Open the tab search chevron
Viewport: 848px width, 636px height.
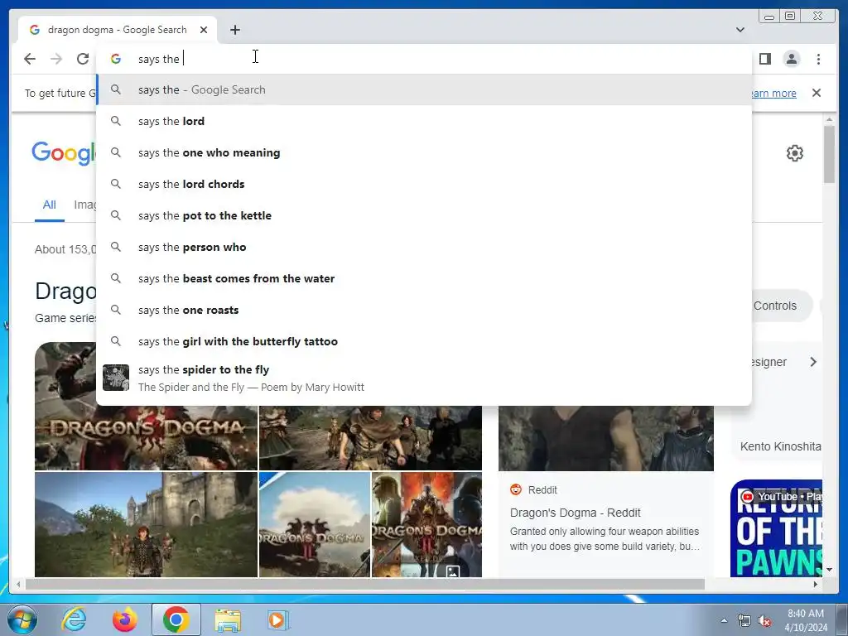tap(740, 30)
